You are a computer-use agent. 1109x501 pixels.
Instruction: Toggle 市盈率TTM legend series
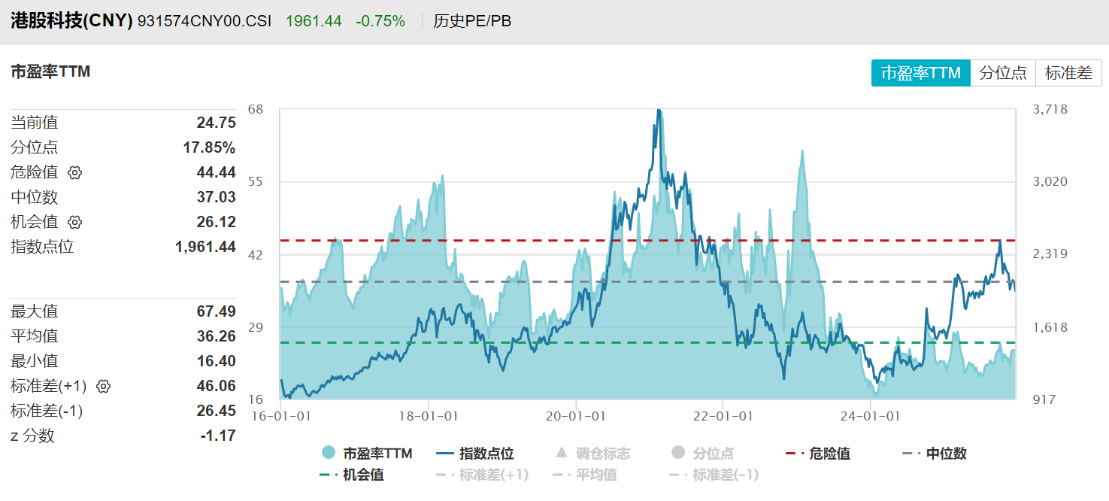[367, 454]
